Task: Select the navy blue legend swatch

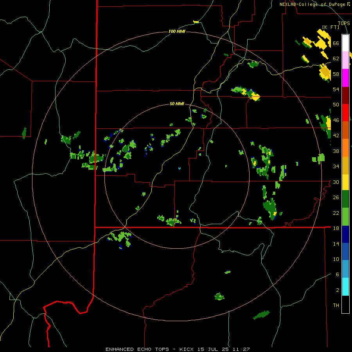Action: 345,234
